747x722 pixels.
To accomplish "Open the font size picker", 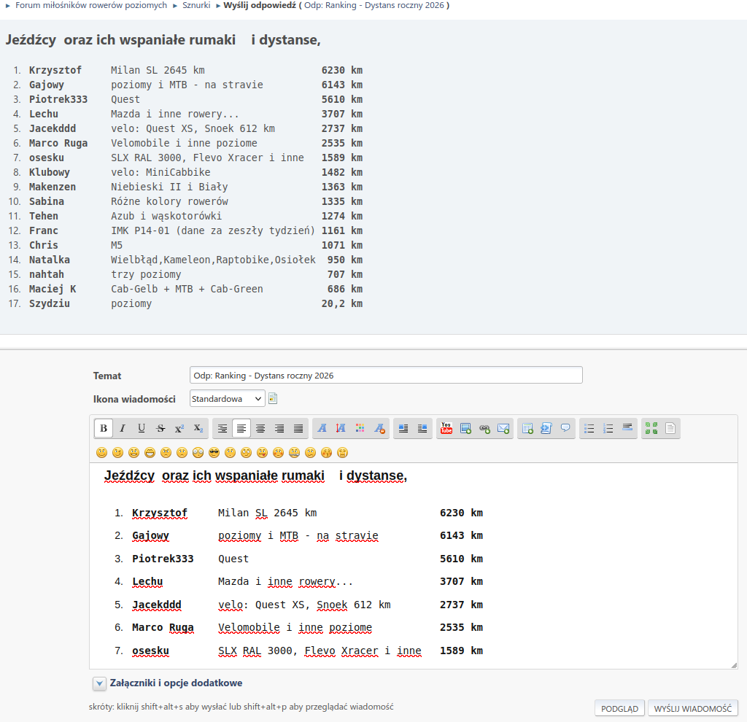I will point(341,428).
